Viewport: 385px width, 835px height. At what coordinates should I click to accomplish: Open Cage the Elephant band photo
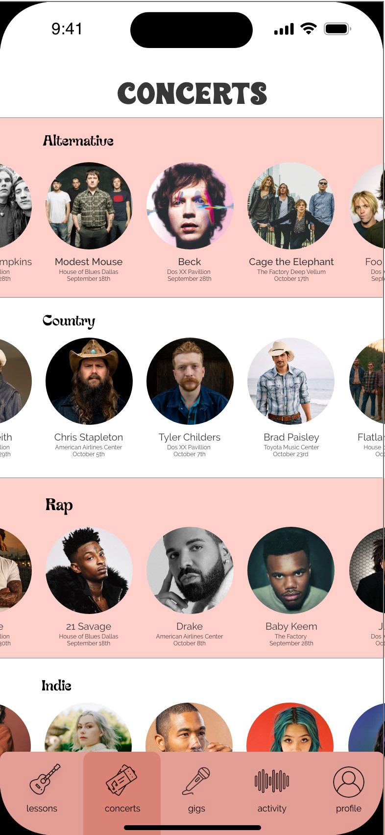(x=291, y=206)
